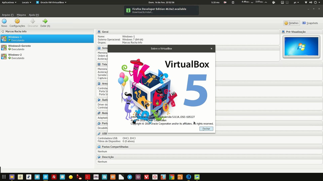Open the pt keyboard layout dropdown
323x181 pixels.
[x=297, y=2]
